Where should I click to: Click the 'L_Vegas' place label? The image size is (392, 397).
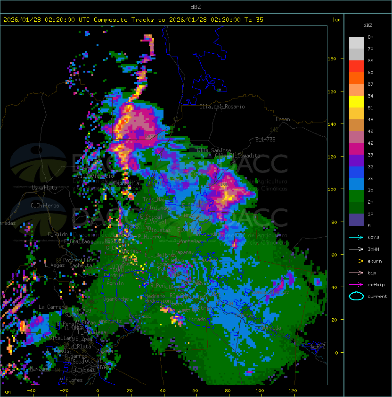point(55,265)
